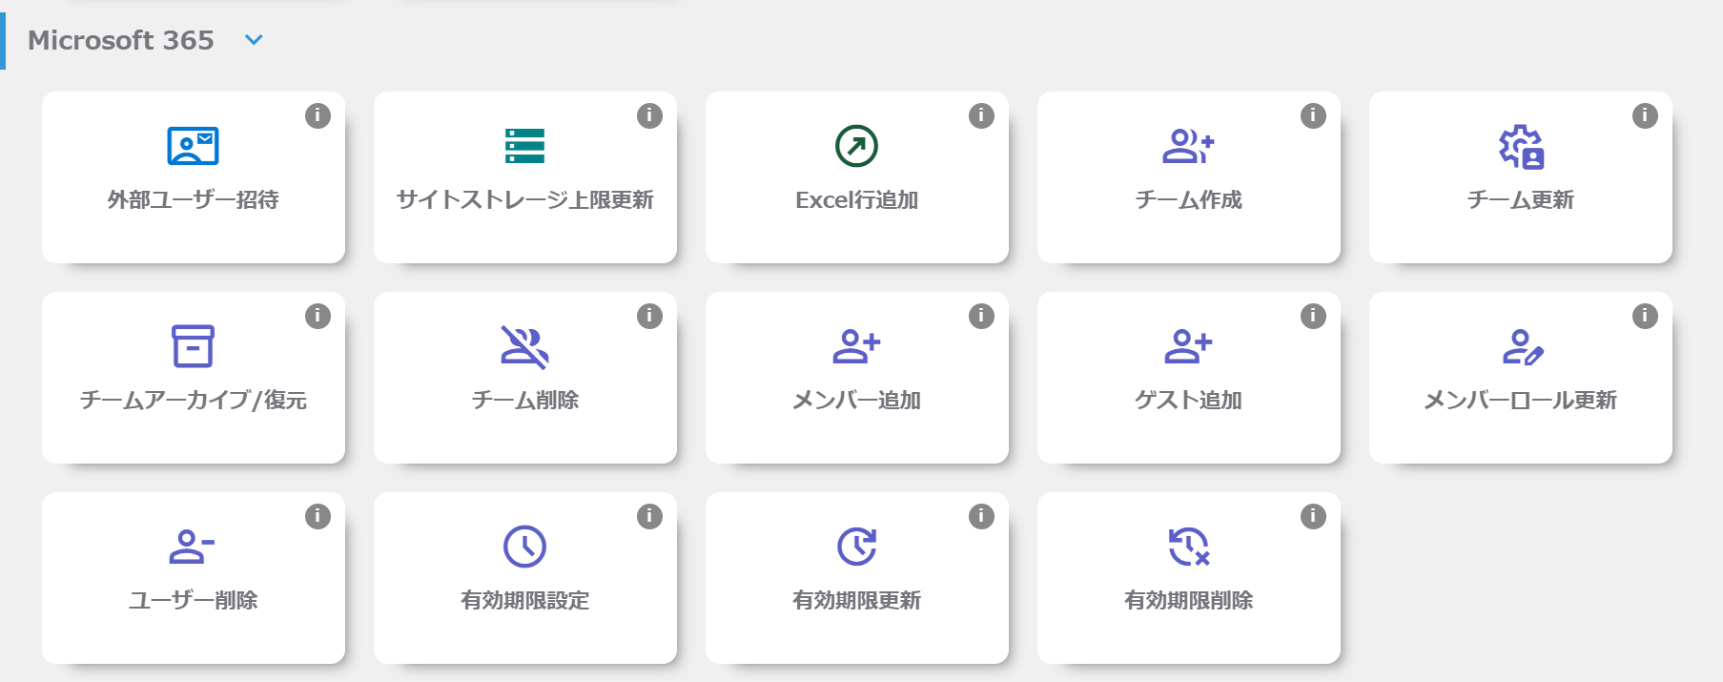
Task: Choose the チームアーカイブ/復元 label
Action: [194, 400]
